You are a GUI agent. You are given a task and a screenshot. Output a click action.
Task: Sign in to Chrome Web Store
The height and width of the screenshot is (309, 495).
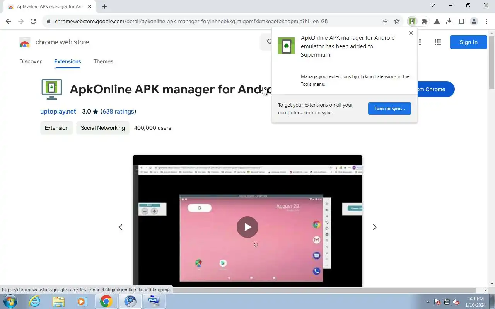pyautogui.click(x=468, y=42)
